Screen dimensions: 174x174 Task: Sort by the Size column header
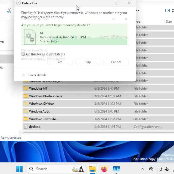169,22
